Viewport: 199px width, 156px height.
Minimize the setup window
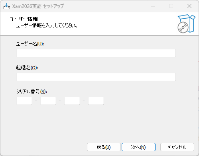153,6
